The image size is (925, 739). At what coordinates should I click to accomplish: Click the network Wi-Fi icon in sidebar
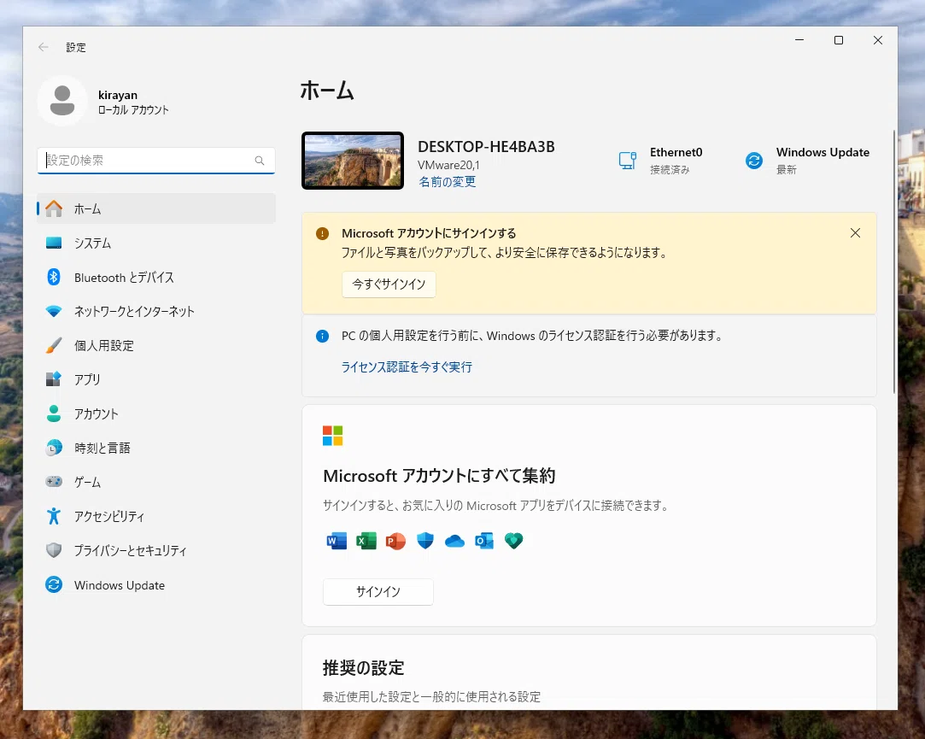(x=54, y=311)
